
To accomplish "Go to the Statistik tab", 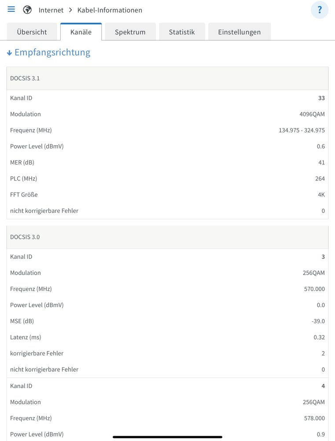I will (182, 32).
